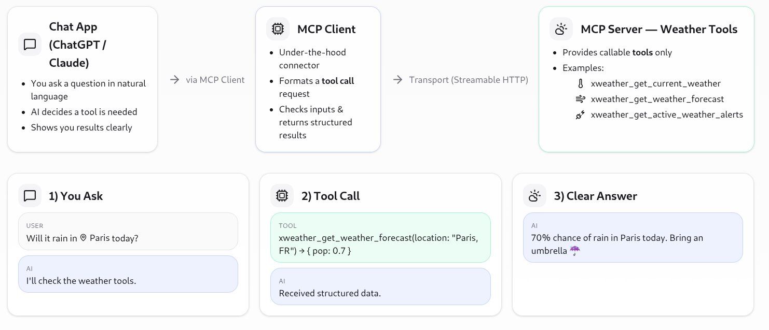Screen dimensions: 769x330
Task: Click the Clear Answer cloud icon
Action: (x=534, y=196)
